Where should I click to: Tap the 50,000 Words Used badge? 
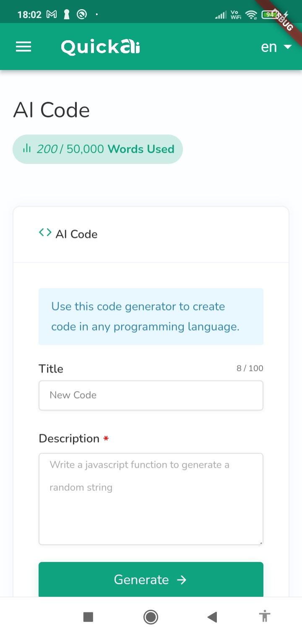point(98,149)
